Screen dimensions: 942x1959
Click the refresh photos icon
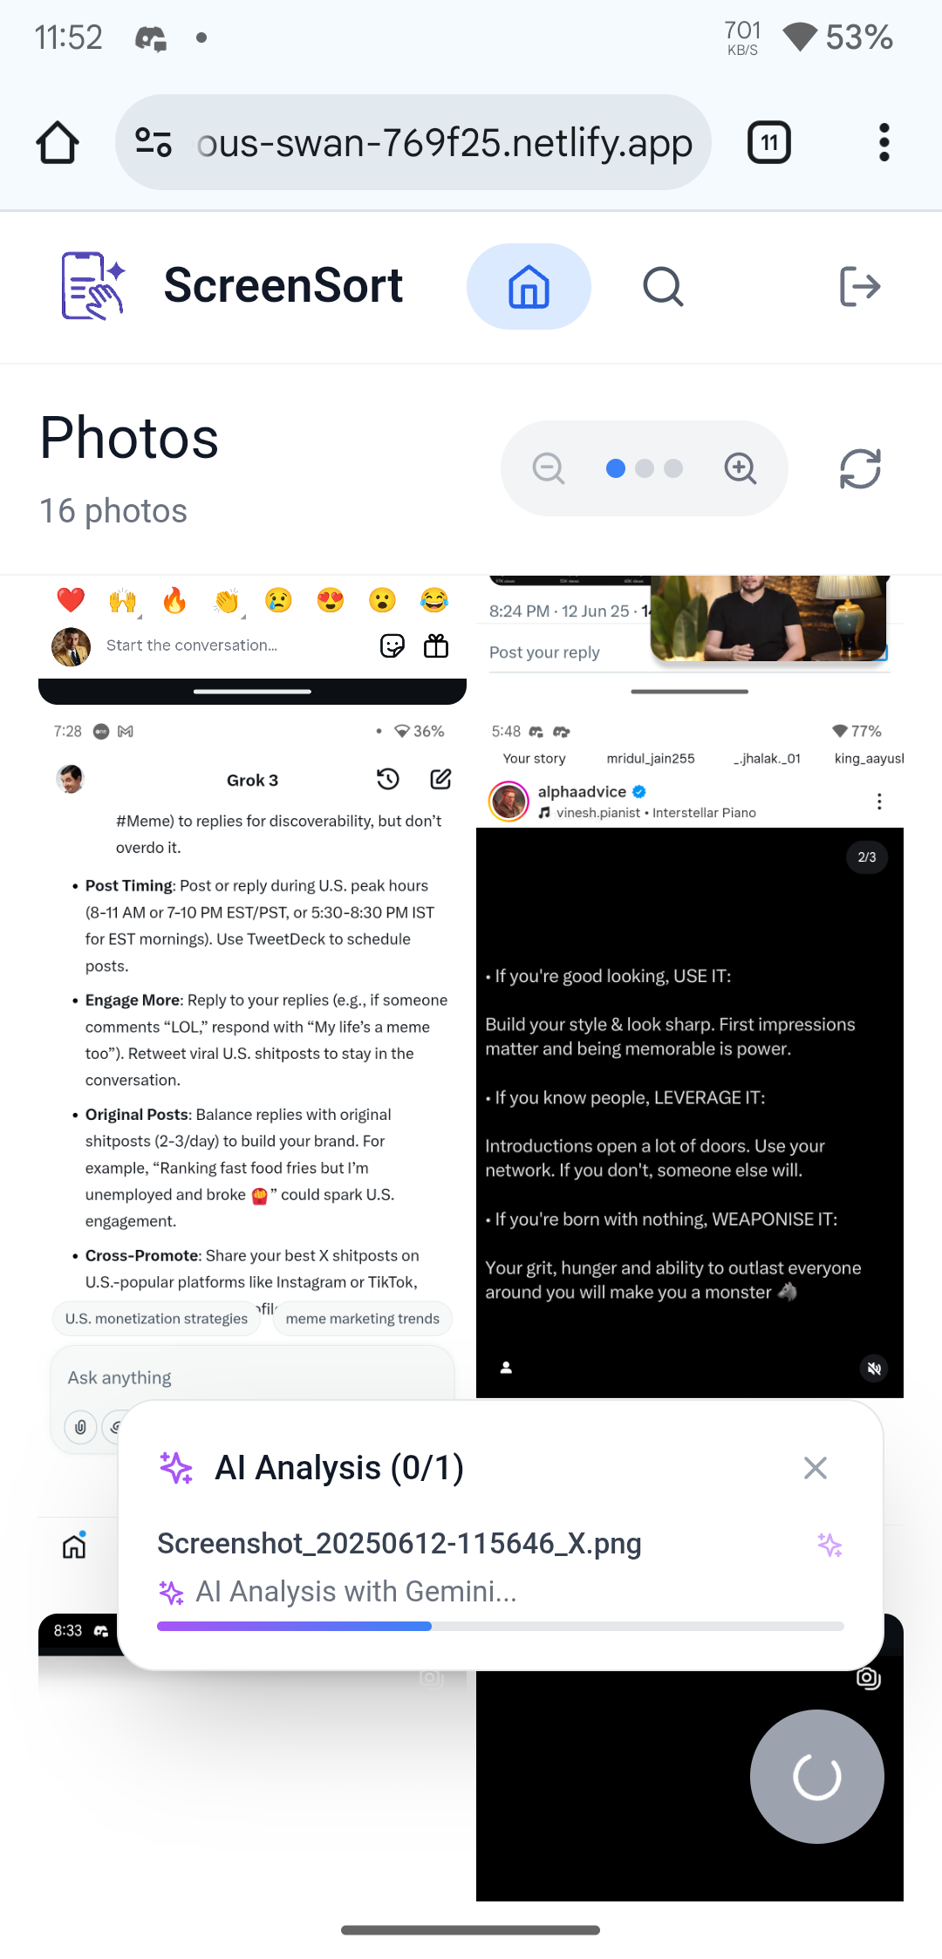click(860, 468)
